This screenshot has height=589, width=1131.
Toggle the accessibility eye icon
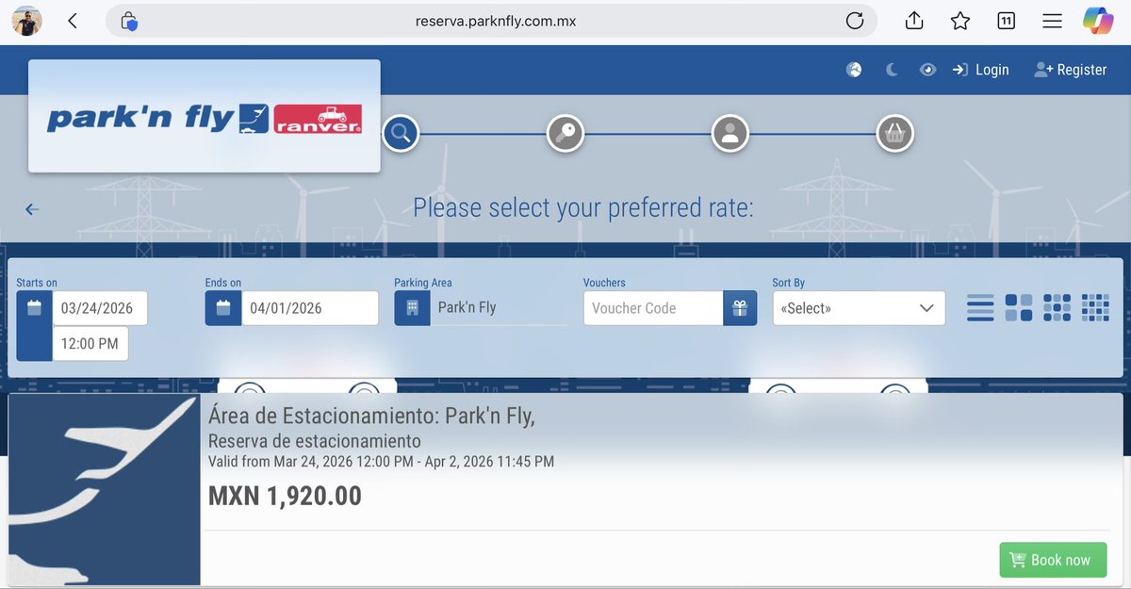tap(928, 70)
